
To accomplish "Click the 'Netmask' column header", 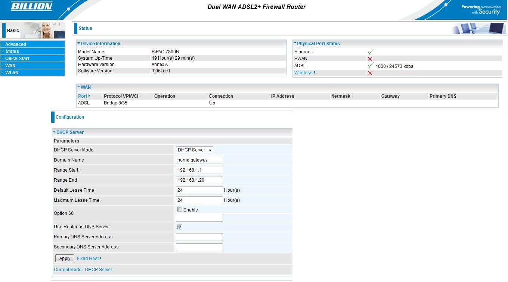I will pyautogui.click(x=341, y=96).
